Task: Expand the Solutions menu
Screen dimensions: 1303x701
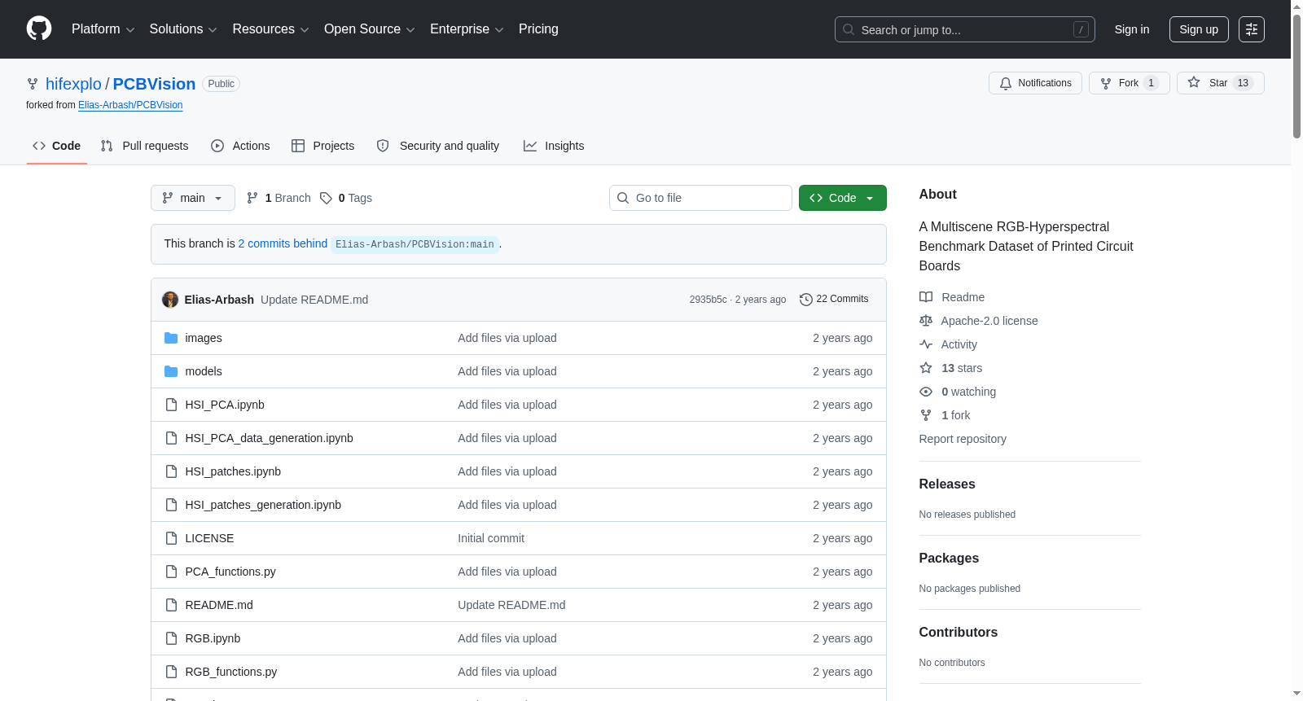Action: pos(183,29)
